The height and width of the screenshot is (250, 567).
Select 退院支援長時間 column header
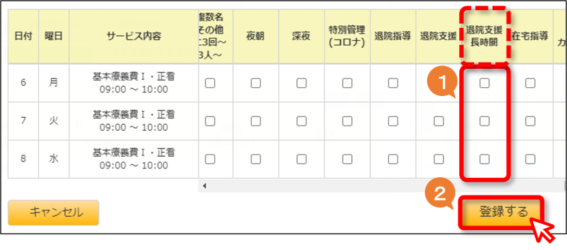(x=484, y=37)
